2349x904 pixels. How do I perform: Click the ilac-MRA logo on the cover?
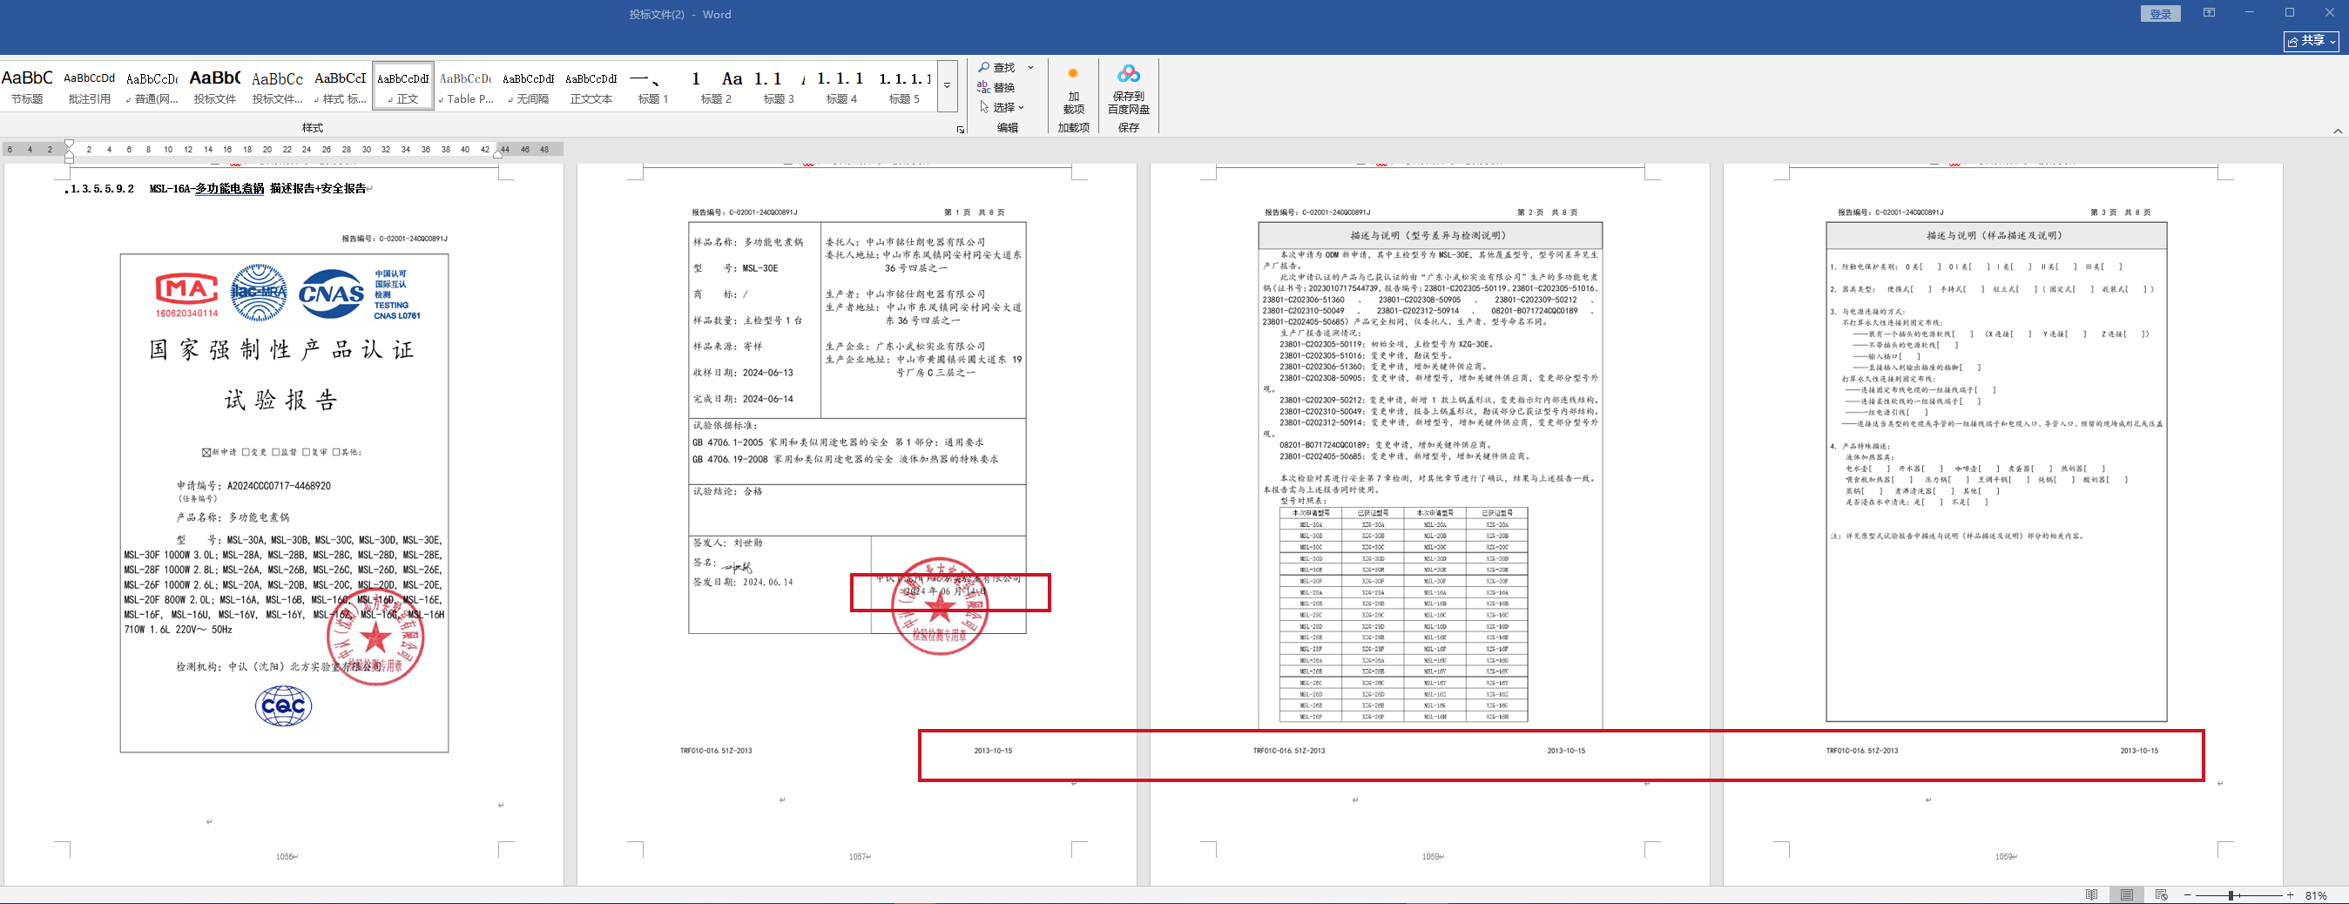(259, 293)
